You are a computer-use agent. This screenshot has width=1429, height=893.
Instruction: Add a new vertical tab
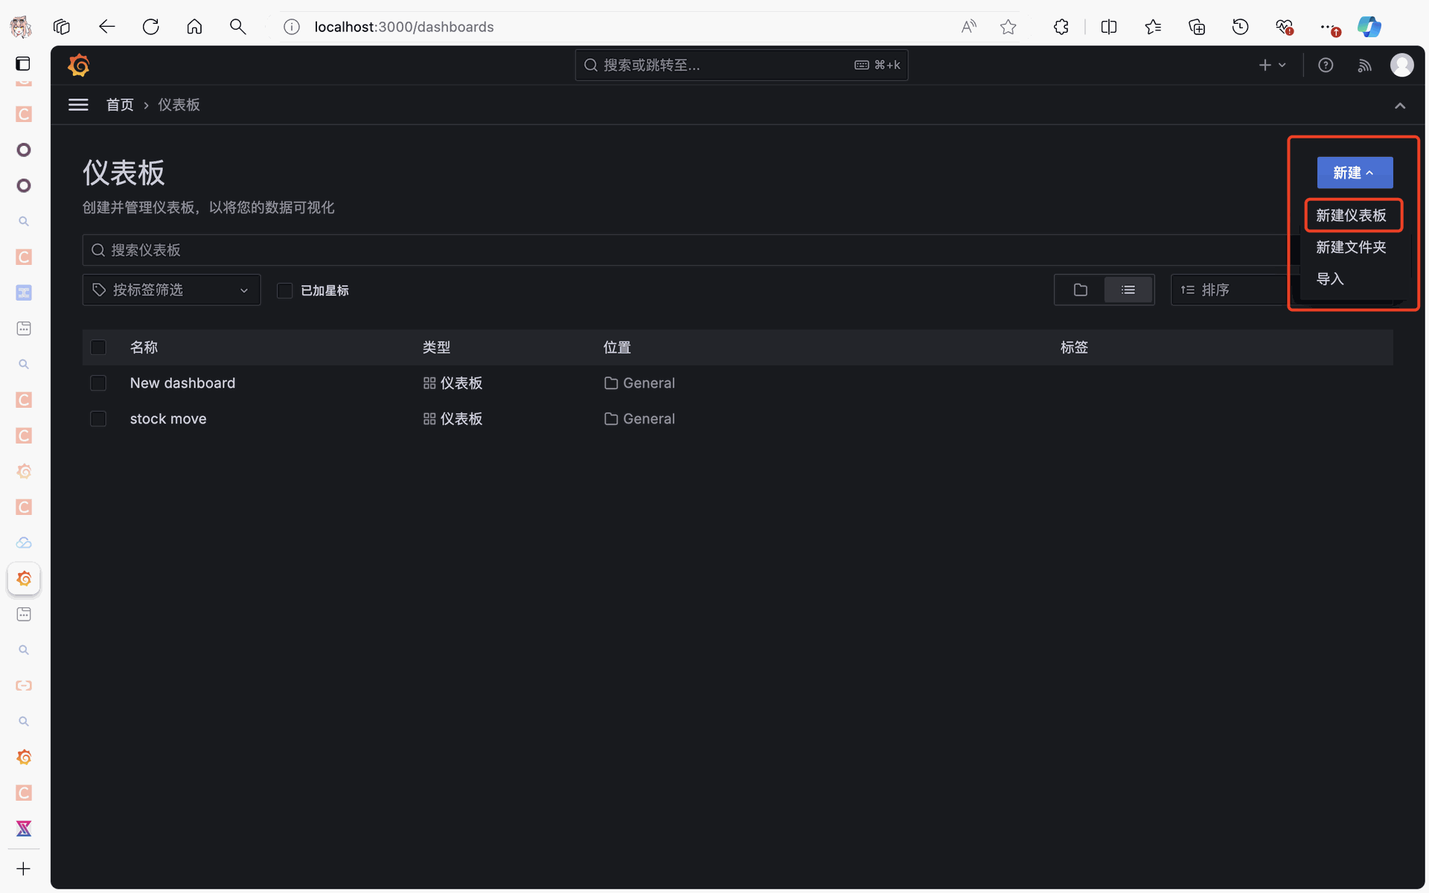click(x=24, y=868)
